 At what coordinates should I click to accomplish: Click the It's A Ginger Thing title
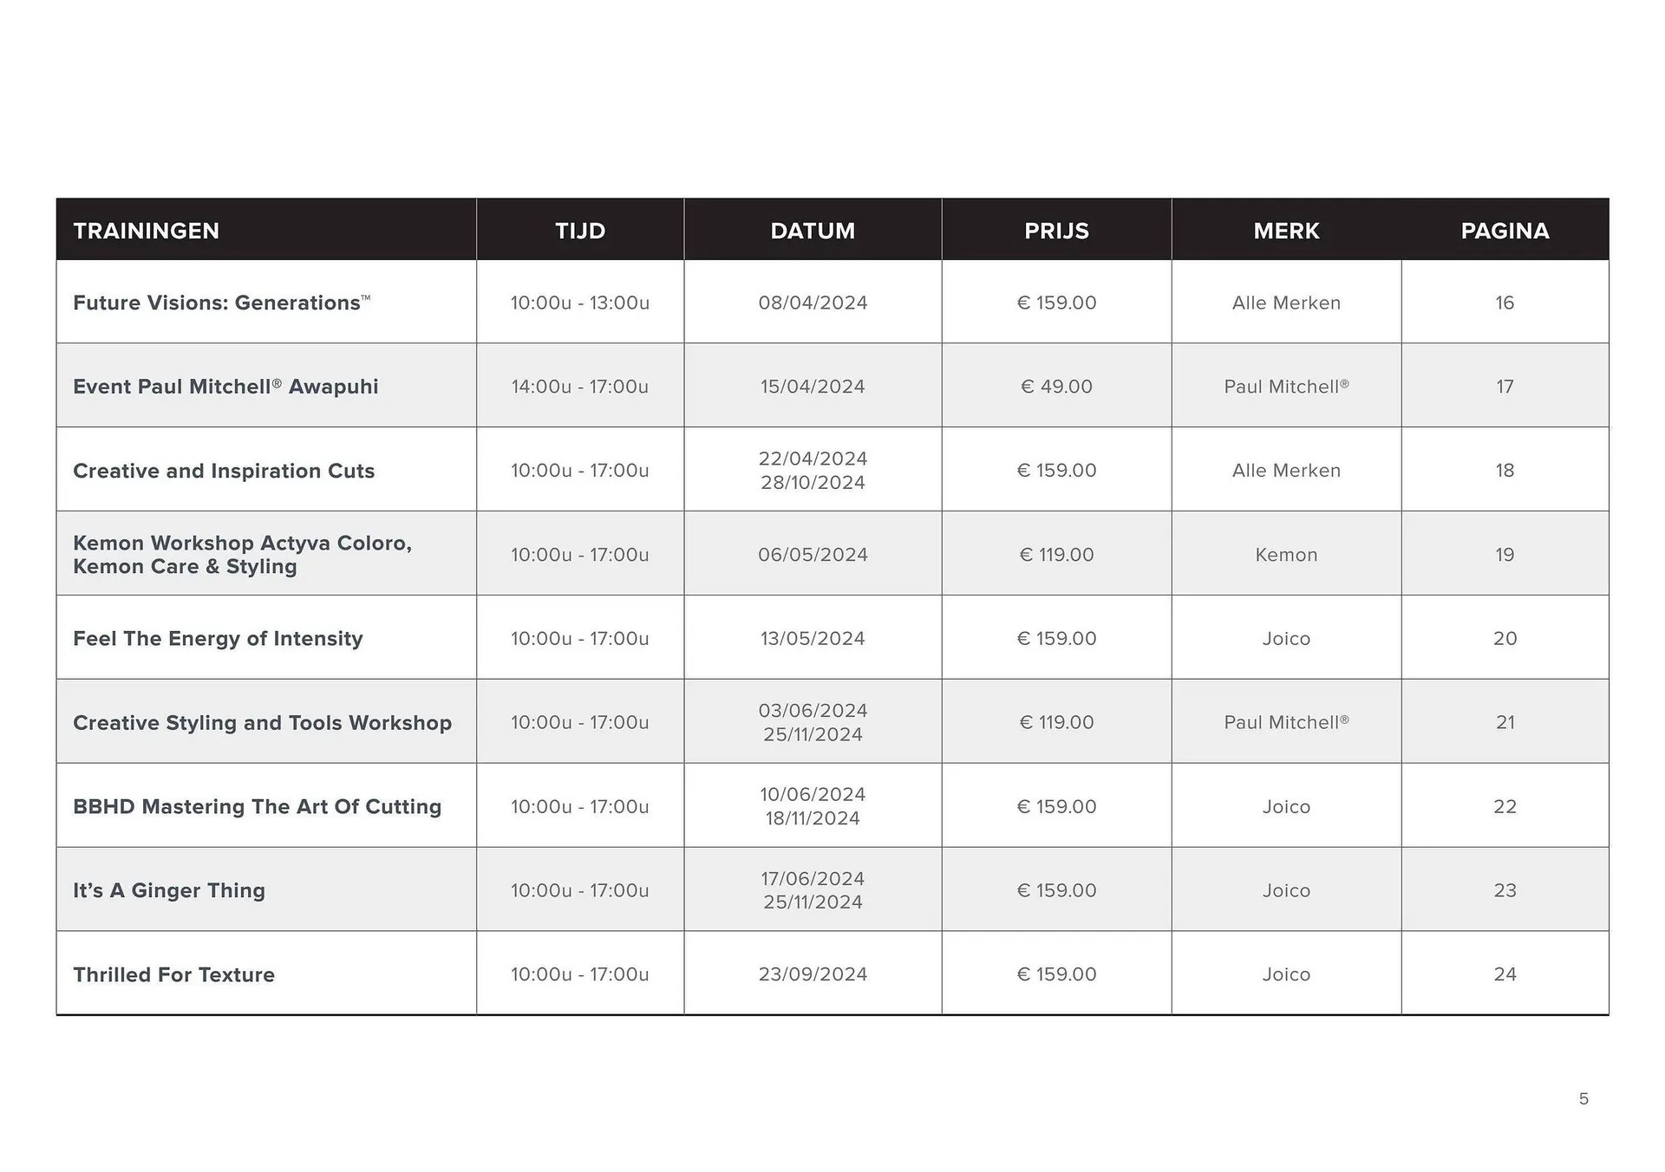point(169,890)
